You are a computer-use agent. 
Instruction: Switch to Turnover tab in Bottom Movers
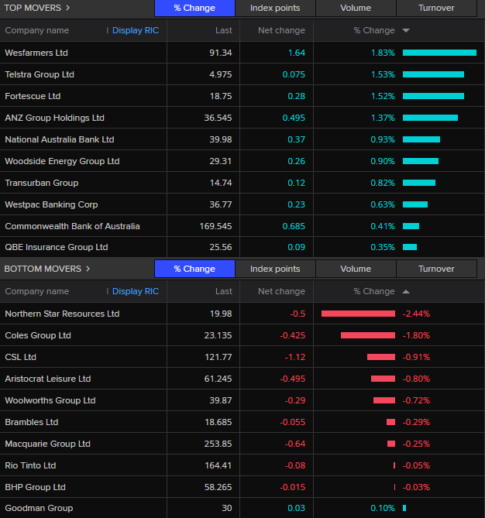[x=436, y=269]
